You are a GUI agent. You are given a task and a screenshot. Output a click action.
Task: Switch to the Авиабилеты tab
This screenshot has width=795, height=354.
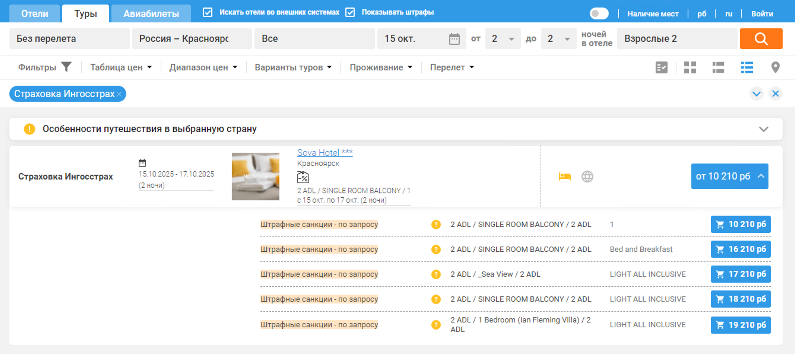point(151,14)
